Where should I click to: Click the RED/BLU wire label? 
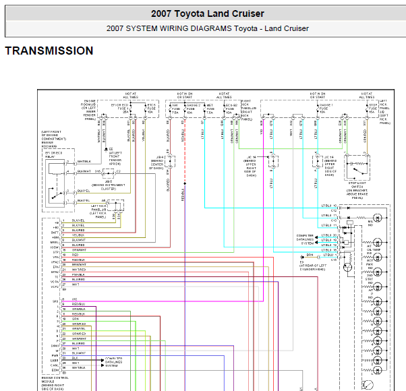78,304
